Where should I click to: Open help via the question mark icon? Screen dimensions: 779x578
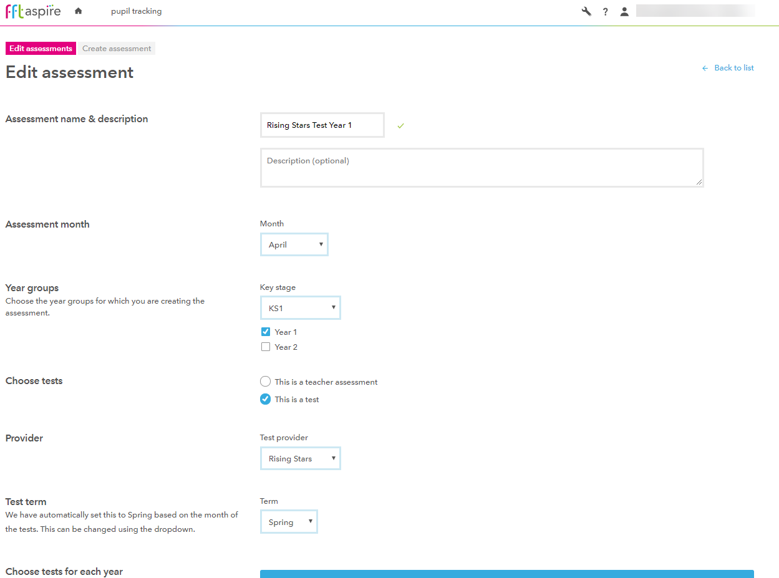[x=605, y=11]
